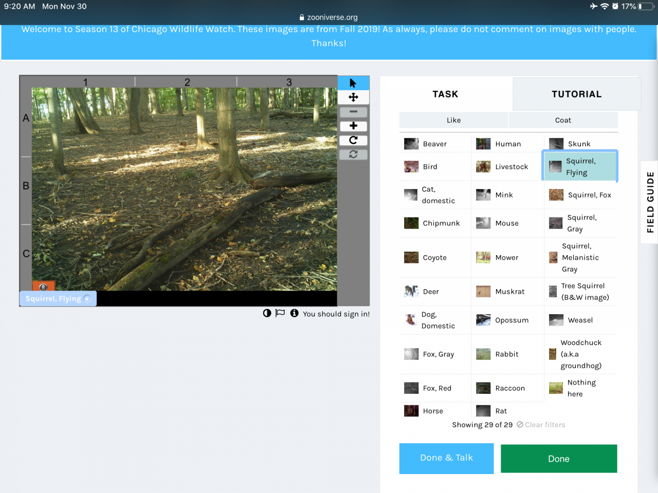
Task: Select Cat, domestic option
Action: tap(435, 195)
